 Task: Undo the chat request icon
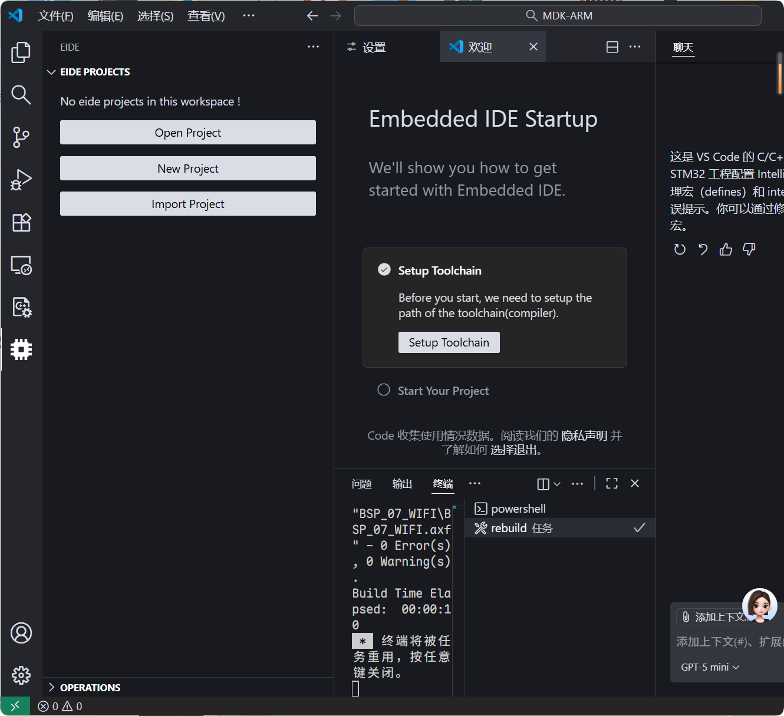click(x=703, y=249)
